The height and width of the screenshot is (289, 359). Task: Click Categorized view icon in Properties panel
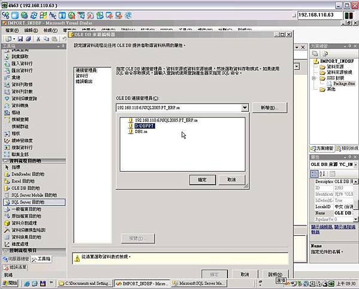(314, 174)
